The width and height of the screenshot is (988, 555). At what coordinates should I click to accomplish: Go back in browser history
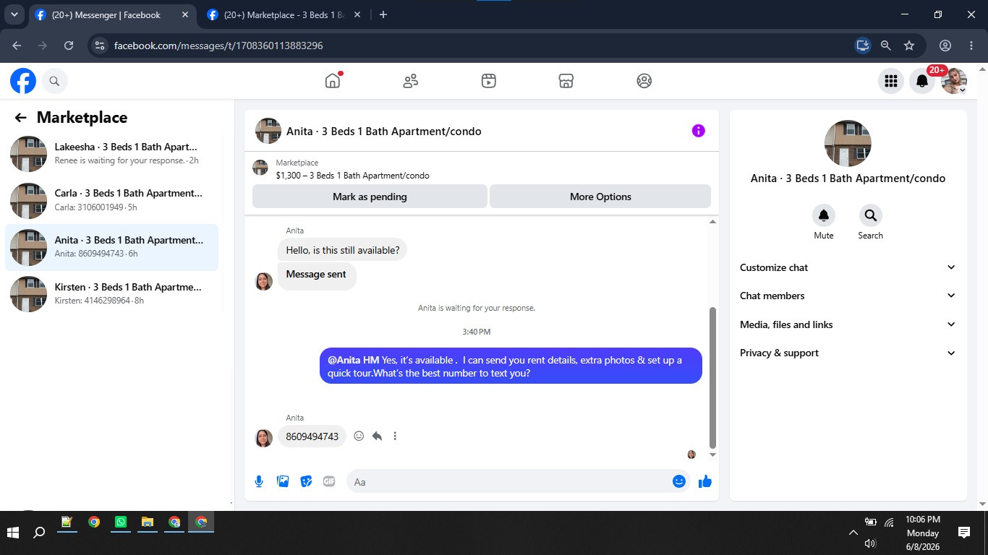click(x=17, y=46)
